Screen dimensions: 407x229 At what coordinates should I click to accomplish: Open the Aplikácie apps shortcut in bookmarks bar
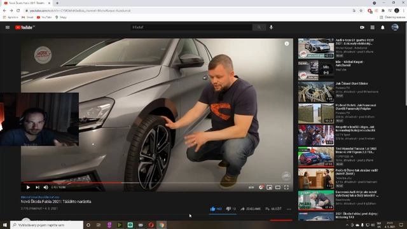click(10, 17)
